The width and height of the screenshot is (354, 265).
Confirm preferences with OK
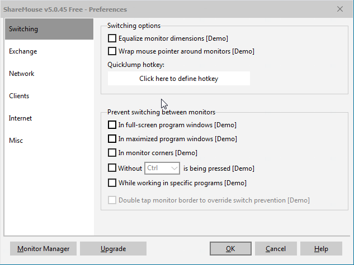pyautogui.click(x=230, y=249)
